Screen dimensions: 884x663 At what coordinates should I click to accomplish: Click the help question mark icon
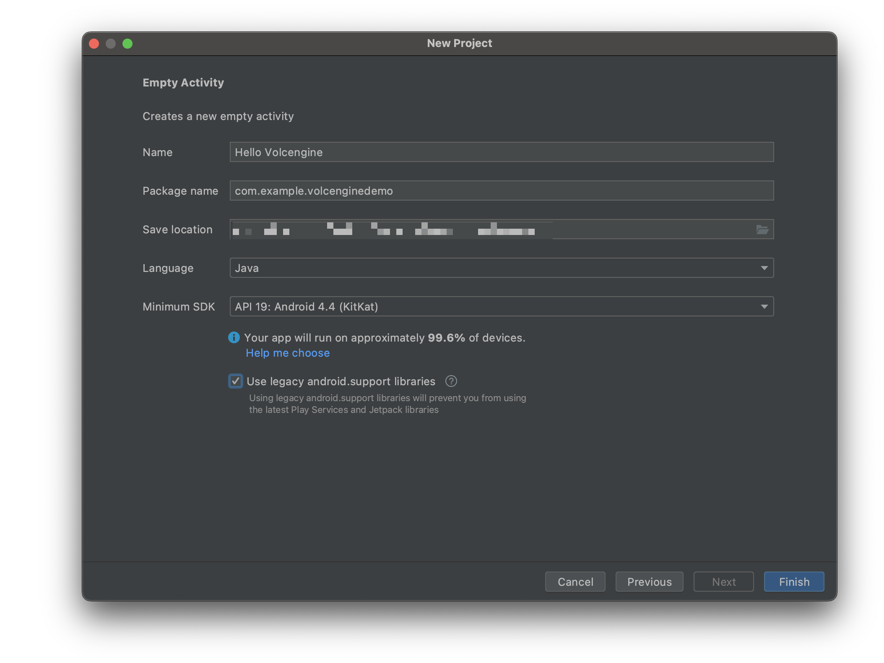(x=451, y=381)
